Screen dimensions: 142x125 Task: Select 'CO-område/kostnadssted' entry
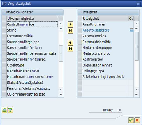coord(32,94)
